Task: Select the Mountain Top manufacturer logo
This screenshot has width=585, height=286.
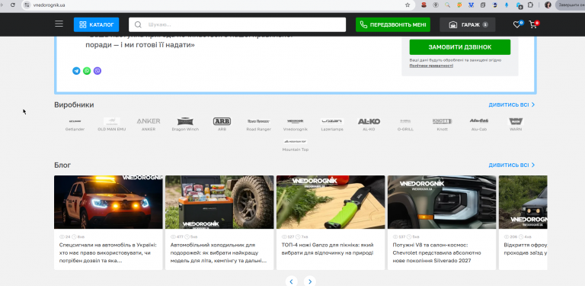Action: pos(295,142)
